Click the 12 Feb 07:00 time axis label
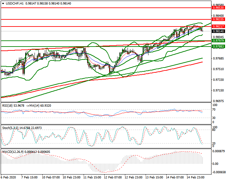The width and height of the screenshot is (226, 181). 113,177
